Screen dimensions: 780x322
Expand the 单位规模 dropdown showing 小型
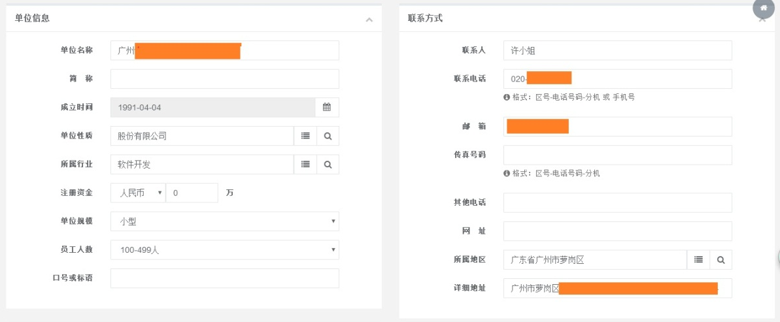(x=224, y=221)
